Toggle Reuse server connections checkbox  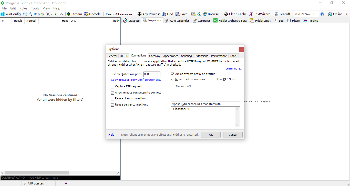(x=112, y=105)
